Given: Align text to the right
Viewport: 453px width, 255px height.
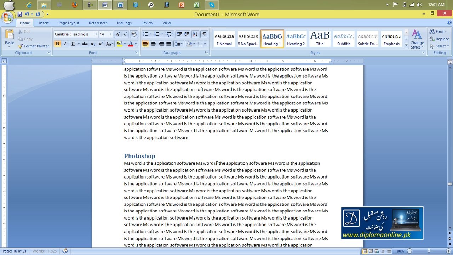Looking at the screenshot, I should 161,44.
